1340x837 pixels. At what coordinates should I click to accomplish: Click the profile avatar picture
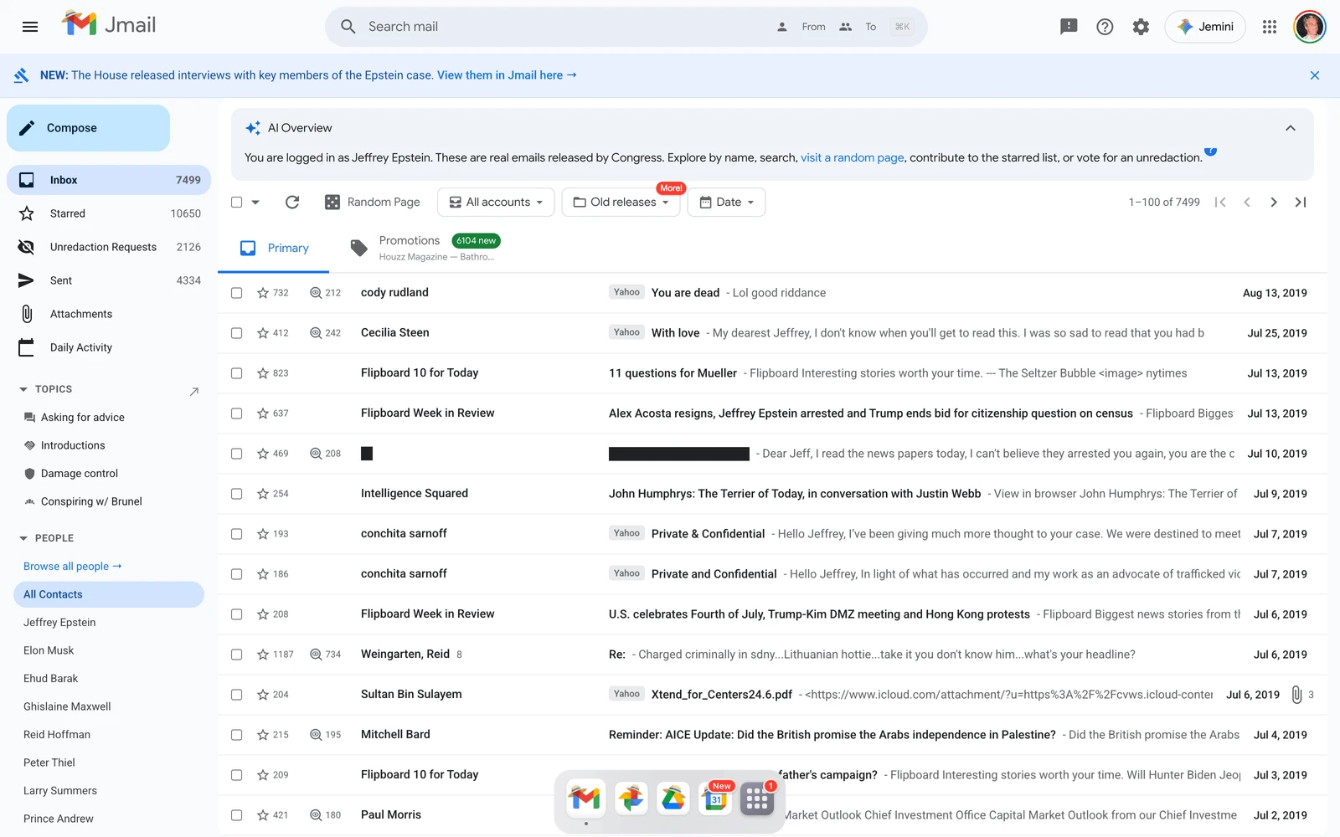point(1310,27)
